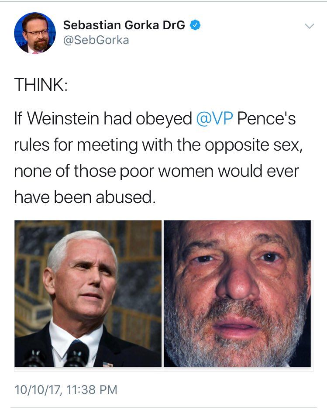Image resolution: width=327 pixels, height=410 pixels.
Task: Expand the tweet options chevron
Action: pos(309,26)
